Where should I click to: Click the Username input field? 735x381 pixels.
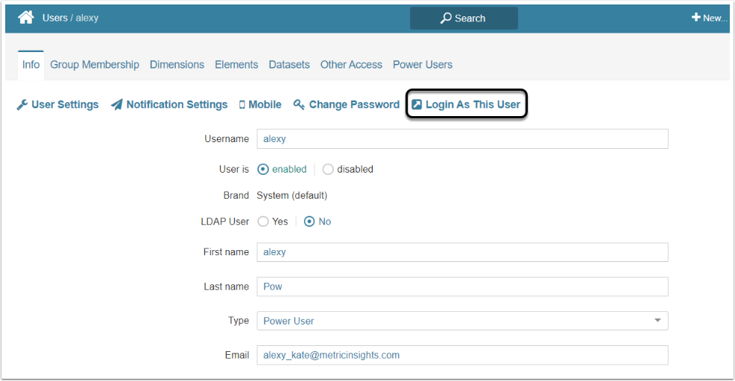tap(462, 139)
